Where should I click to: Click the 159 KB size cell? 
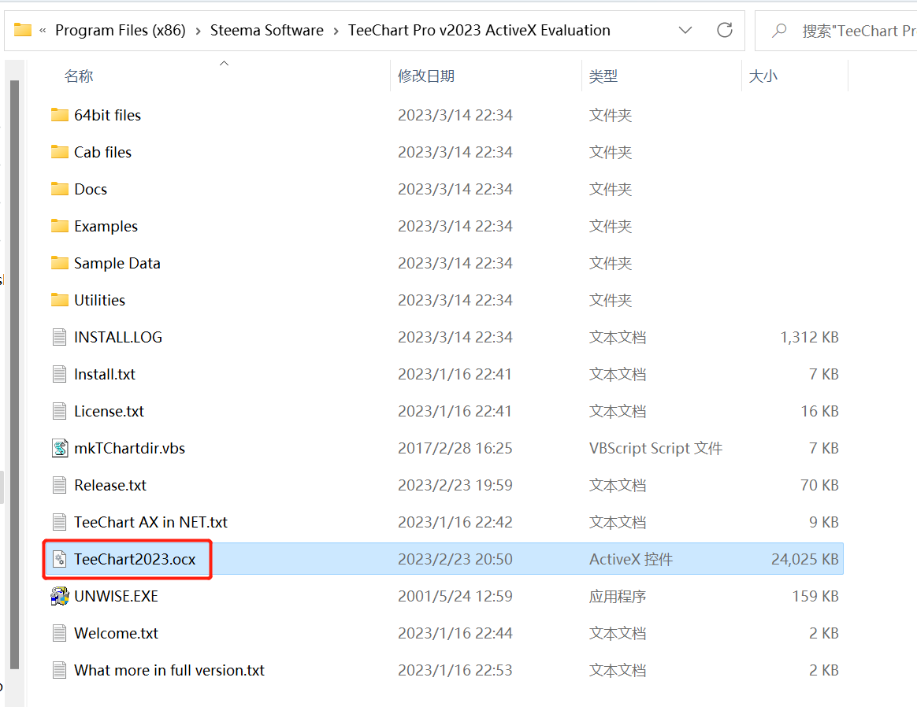tap(815, 596)
